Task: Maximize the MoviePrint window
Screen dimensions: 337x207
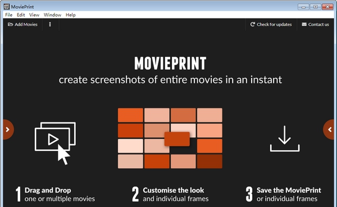Action: (x=316, y=7)
